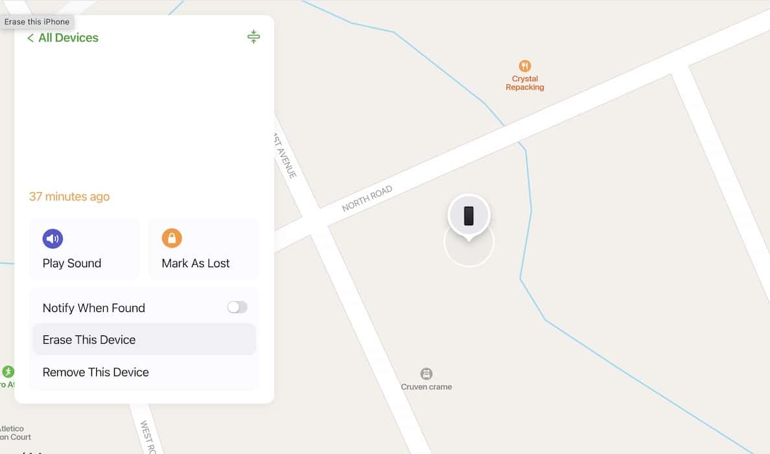Click the Cruven crame gray map marker
770x454 pixels.
click(x=426, y=374)
